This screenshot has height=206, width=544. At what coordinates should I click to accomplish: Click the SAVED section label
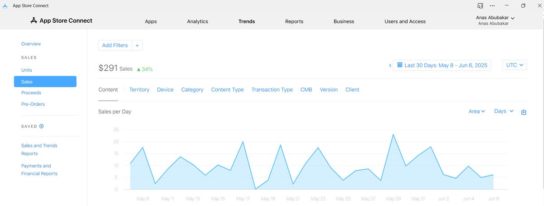(x=29, y=127)
